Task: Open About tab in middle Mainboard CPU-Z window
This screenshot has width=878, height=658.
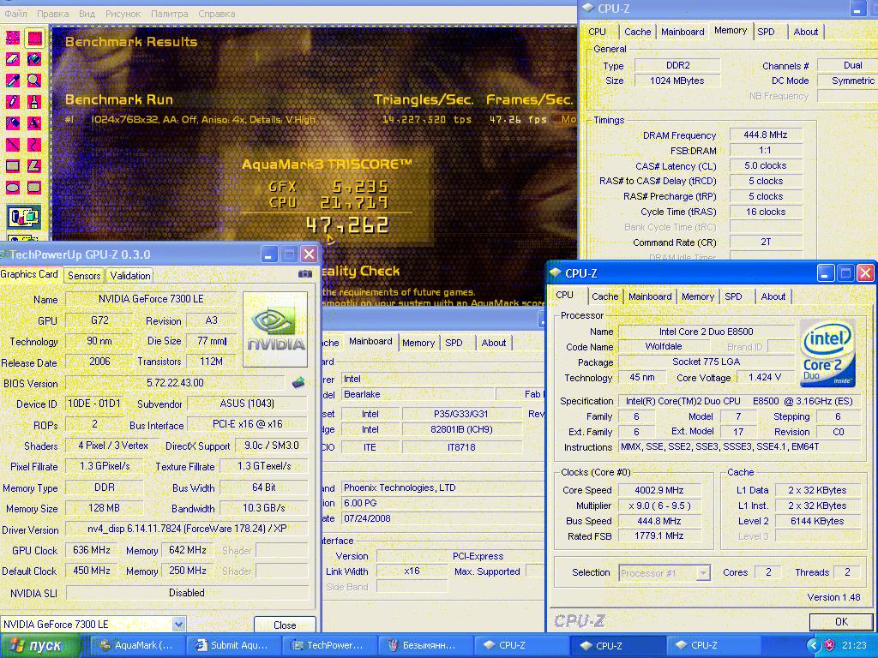Action: [493, 343]
